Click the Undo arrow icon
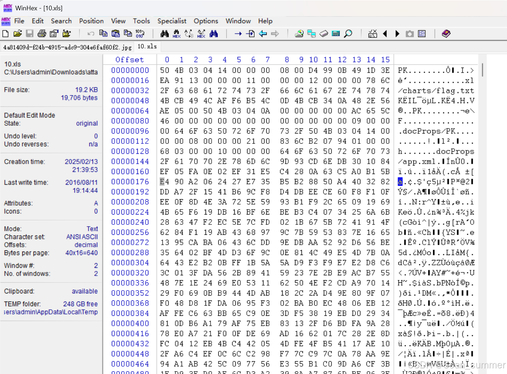 (x=91, y=34)
